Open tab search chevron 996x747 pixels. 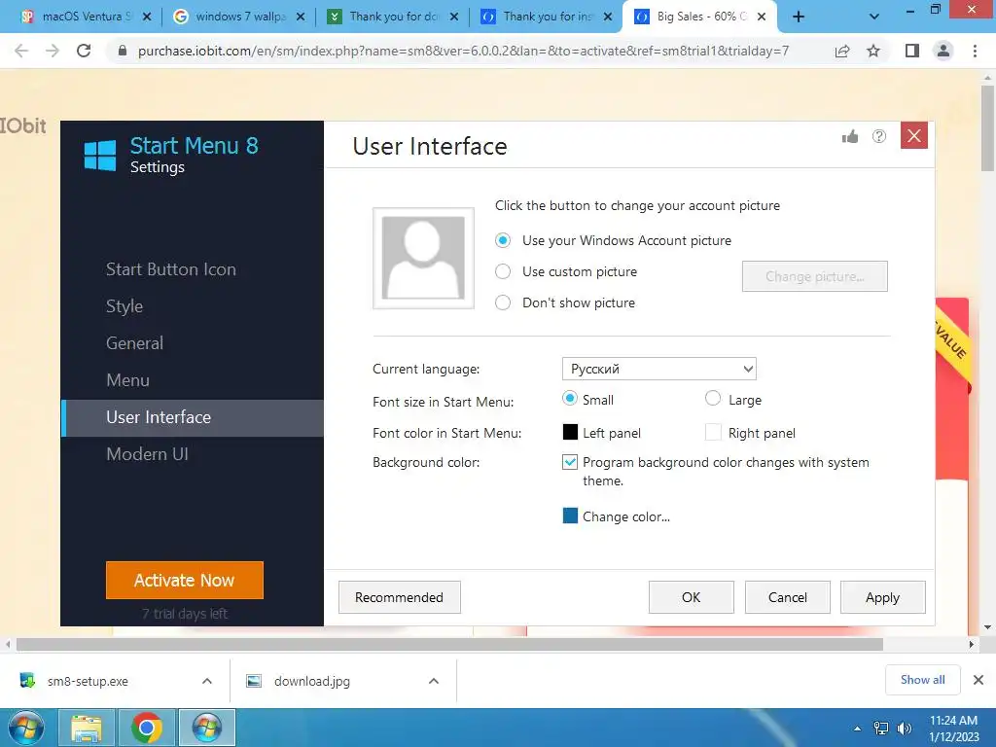pyautogui.click(x=874, y=17)
